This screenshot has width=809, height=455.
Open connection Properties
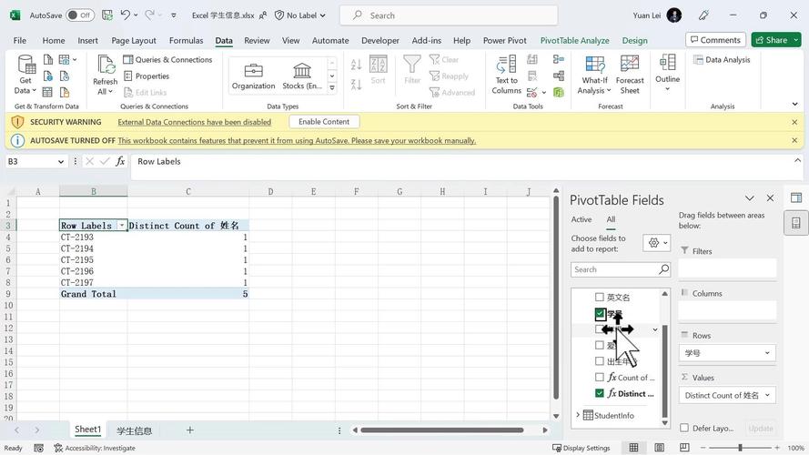click(x=147, y=76)
